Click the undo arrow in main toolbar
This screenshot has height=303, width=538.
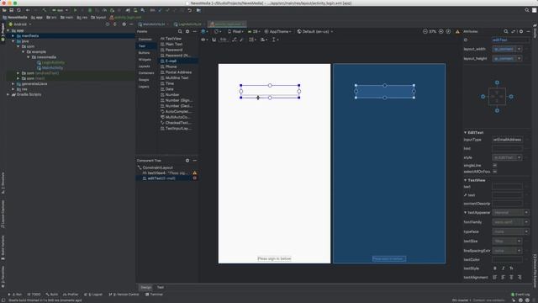tap(189, 10)
